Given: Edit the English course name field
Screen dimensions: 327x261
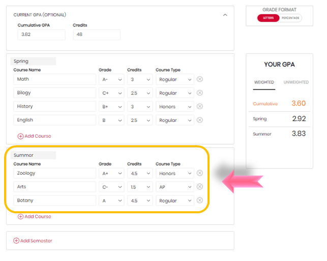Looking at the screenshot, I should [x=54, y=120].
